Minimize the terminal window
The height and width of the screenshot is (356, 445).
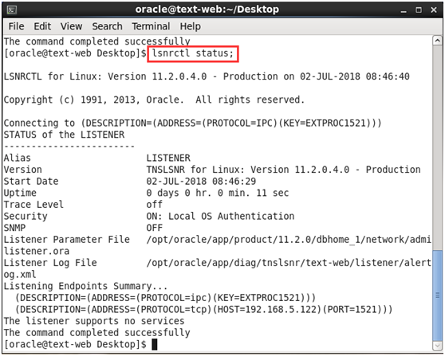pos(404,10)
